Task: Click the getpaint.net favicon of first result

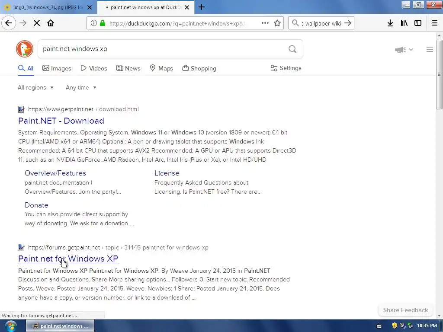Action: pyautogui.click(x=21, y=109)
